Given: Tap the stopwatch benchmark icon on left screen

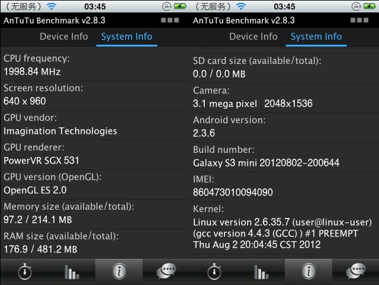Looking at the screenshot, I should coord(24,272).
